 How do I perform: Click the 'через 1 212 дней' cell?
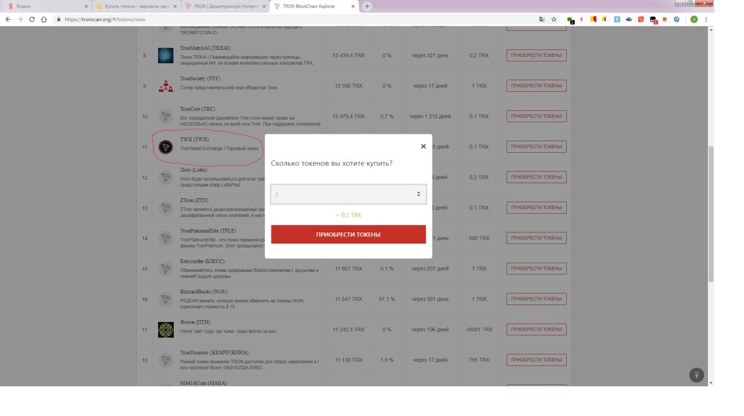[430, 116]
